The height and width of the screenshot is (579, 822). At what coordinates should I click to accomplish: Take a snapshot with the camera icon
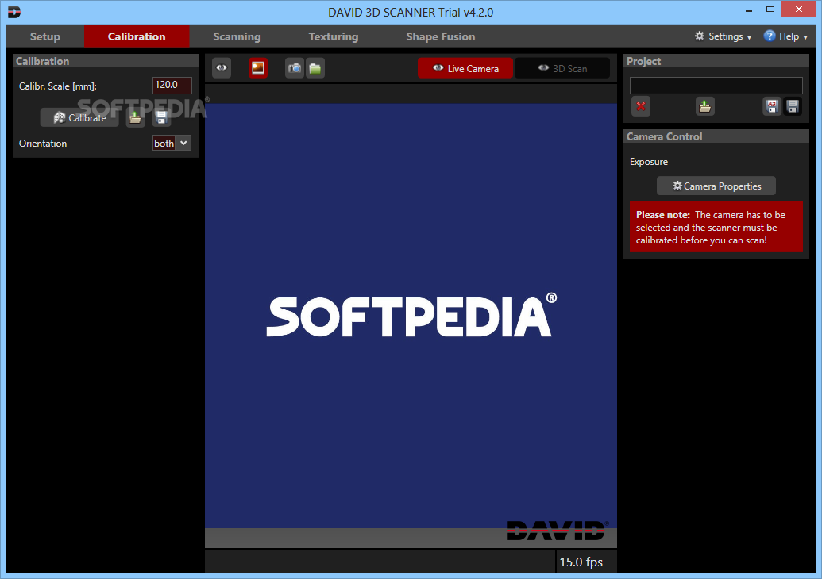tap(295, 68)
